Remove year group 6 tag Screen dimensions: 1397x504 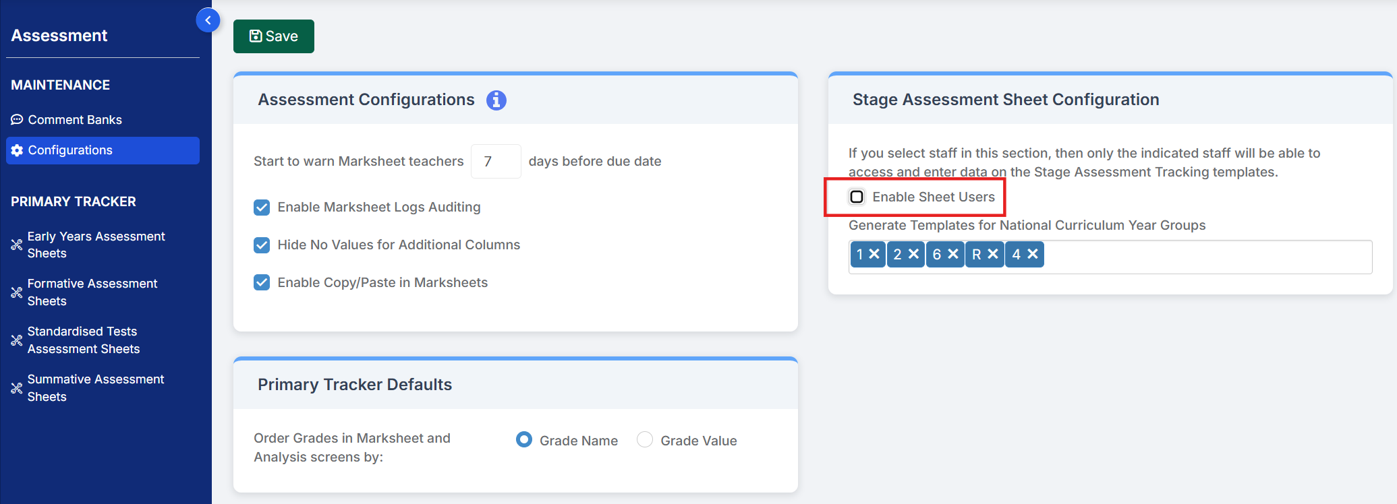pyautogui.click(x=953, y=254)
